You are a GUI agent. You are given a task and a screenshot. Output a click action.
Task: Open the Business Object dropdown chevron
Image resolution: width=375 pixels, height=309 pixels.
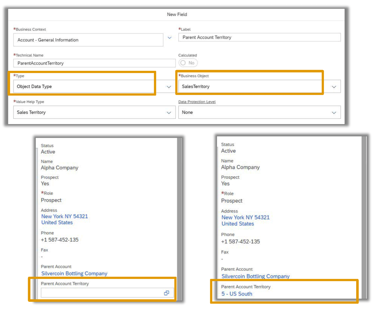coord(334,87)
